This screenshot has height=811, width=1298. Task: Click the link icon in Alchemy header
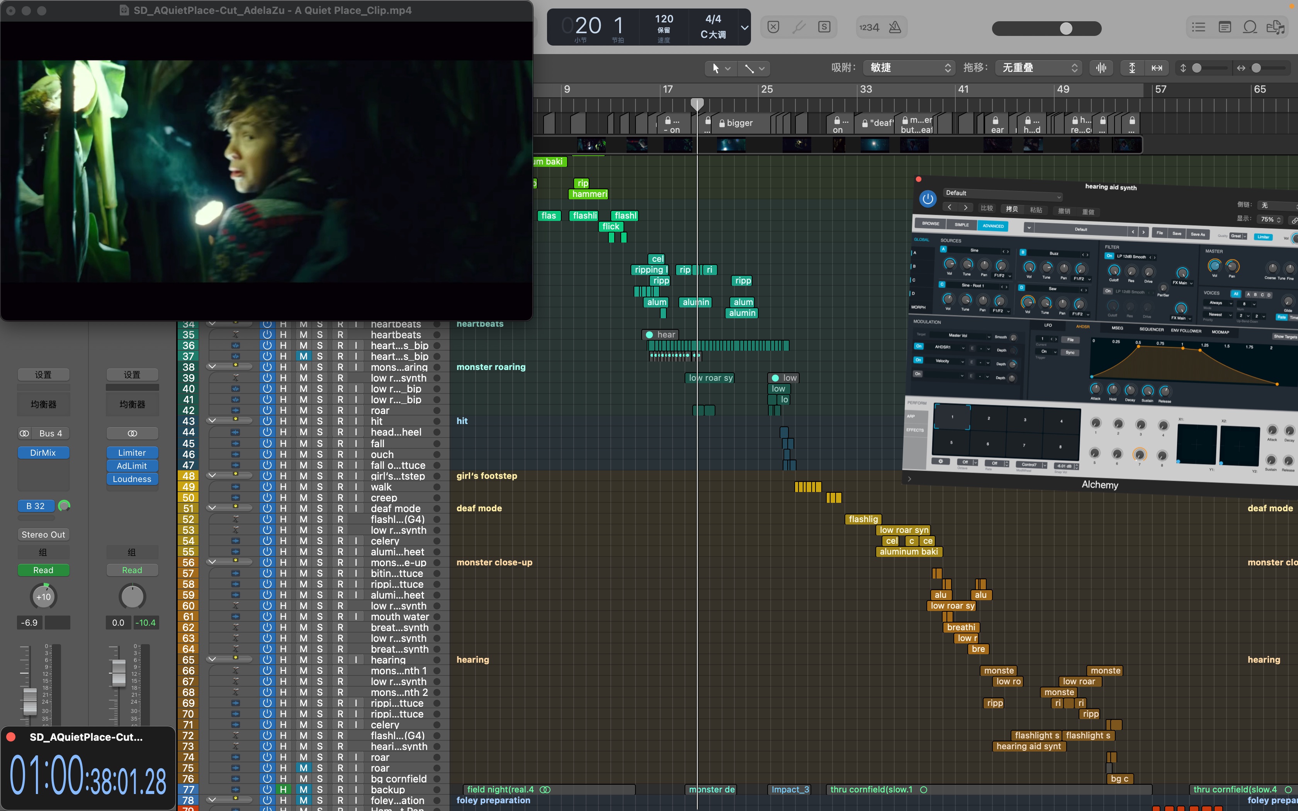click(1294, 221)
